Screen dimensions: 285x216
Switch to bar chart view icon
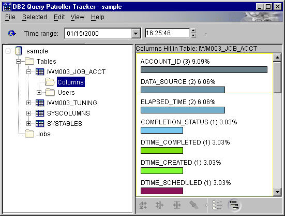pos(234,205)
